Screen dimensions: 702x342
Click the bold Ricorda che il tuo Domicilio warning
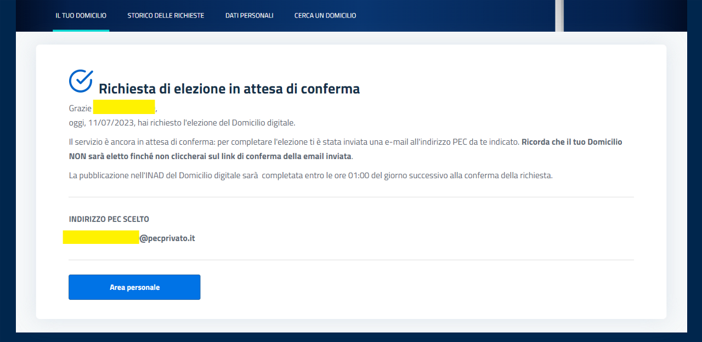point(571,142)
